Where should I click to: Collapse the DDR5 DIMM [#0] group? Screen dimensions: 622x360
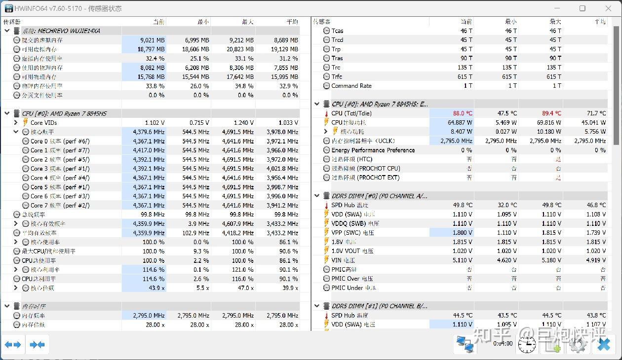(x=317, y=196)
